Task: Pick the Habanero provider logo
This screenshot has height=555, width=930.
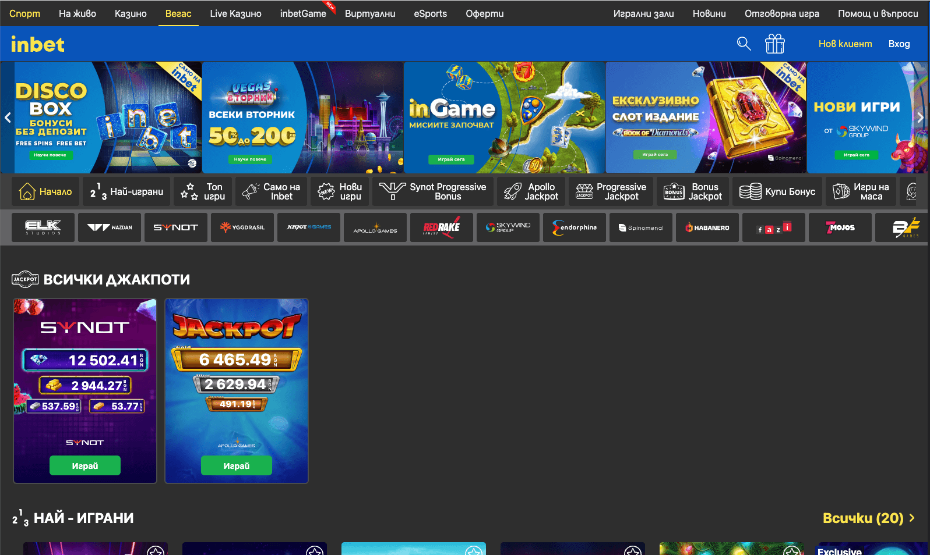Action: coord(707,227)
